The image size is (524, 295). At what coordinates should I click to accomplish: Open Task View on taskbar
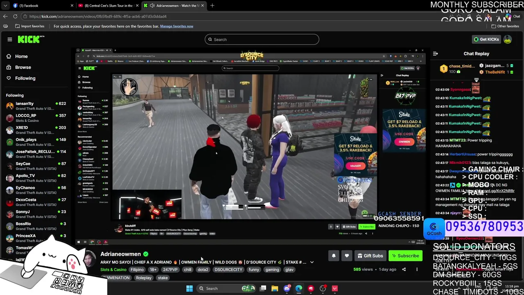point(263,288)
